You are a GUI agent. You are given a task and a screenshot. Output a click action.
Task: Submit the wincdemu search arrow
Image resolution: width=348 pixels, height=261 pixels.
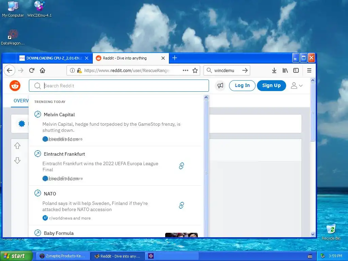tap(245, 70)
